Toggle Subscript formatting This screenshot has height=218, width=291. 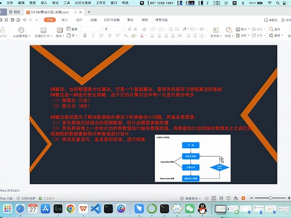pyautogui.click(x=126, y=35)
